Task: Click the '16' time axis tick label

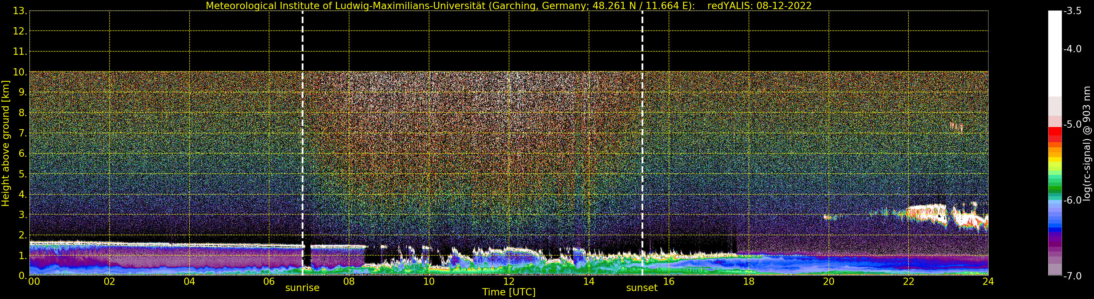Action: [669, 282]
